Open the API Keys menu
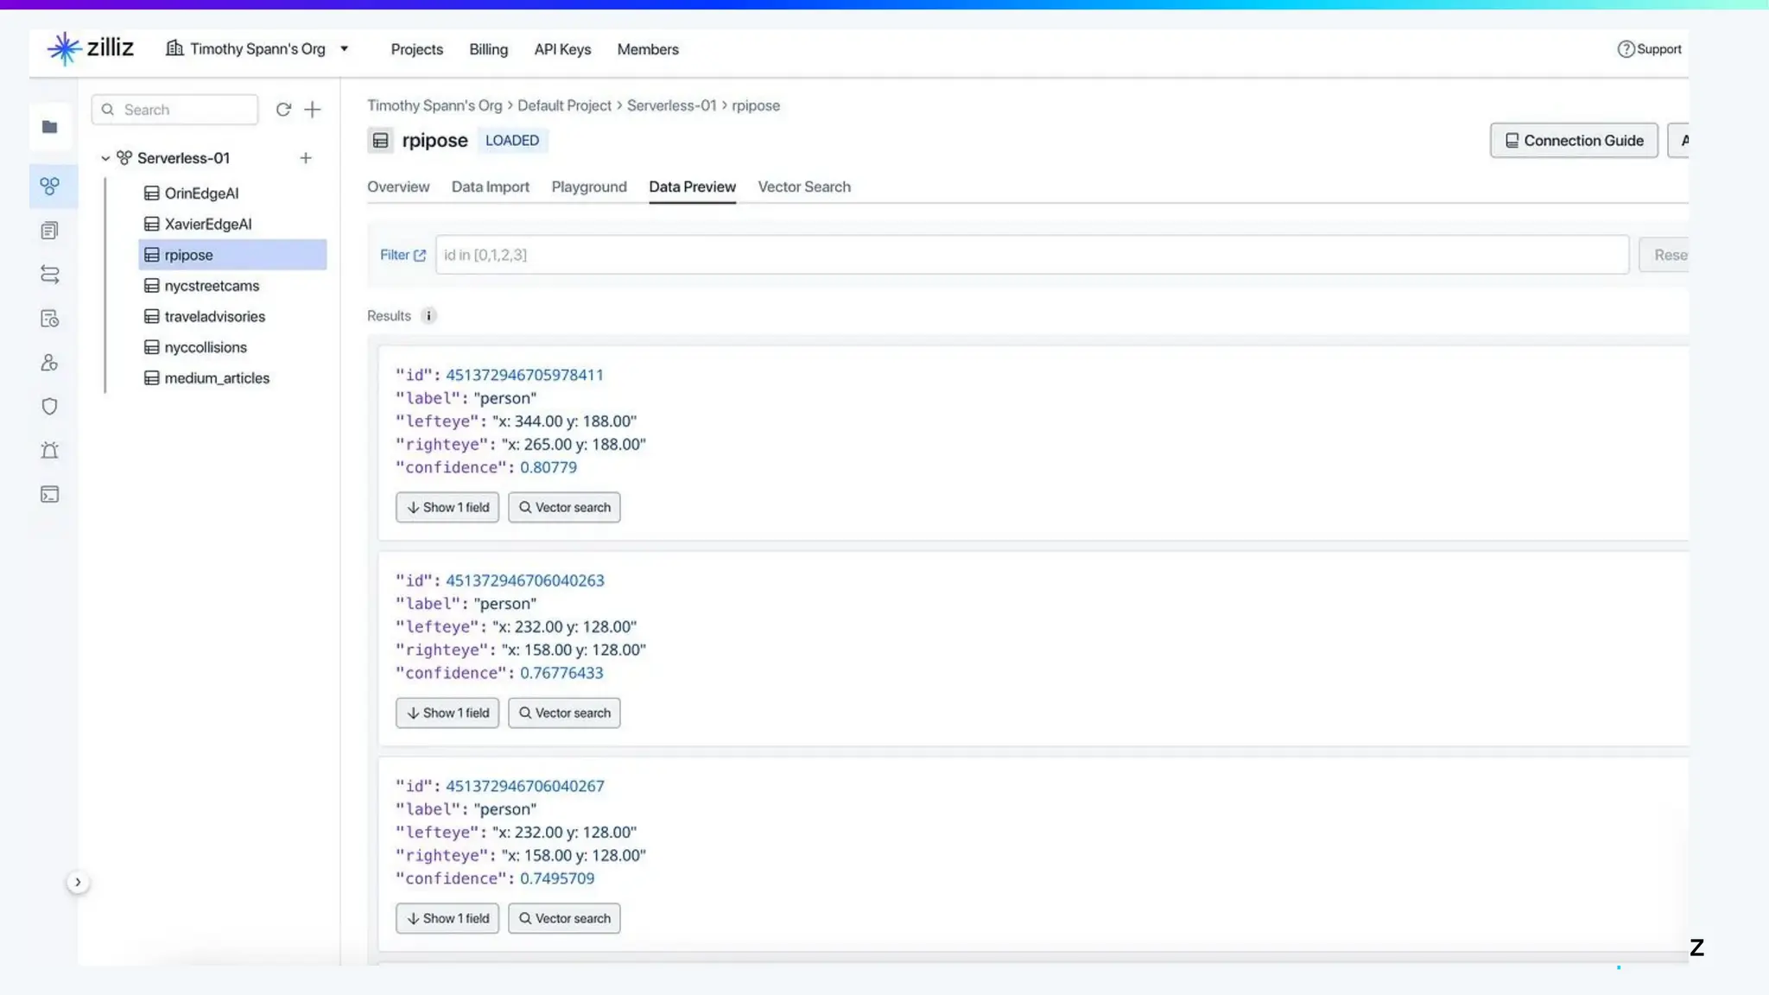 pos(562,50)
